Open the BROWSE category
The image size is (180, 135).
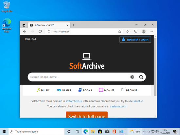[x=129, y=90]
